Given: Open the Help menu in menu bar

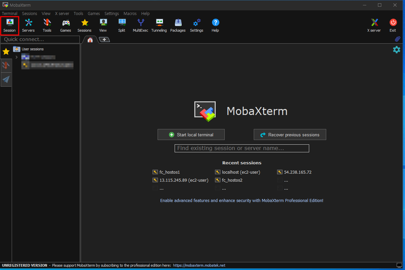Looking at the screenshot, I should 145,14.
